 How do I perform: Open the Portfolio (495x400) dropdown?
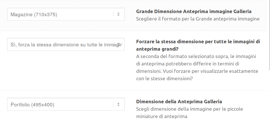pos(66,104)
